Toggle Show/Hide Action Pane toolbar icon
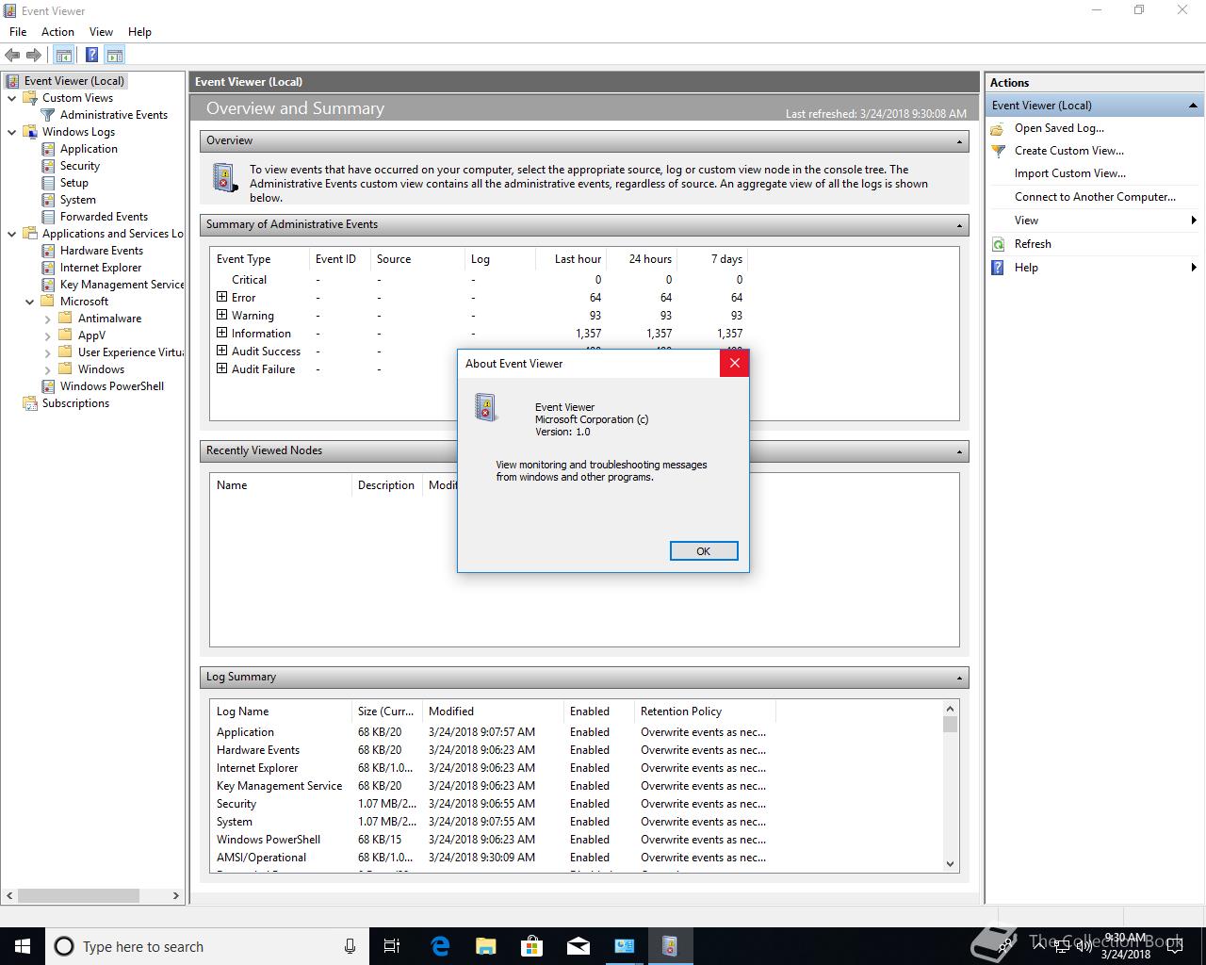The height and width of the screenshot is (965, 1206). pyautogui.click(x=115, y=56)
